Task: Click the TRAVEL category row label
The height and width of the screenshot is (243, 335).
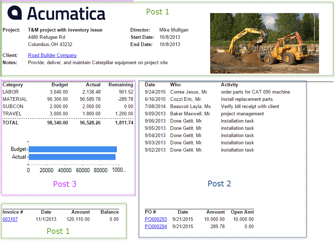Action: (x=12, y=114)
